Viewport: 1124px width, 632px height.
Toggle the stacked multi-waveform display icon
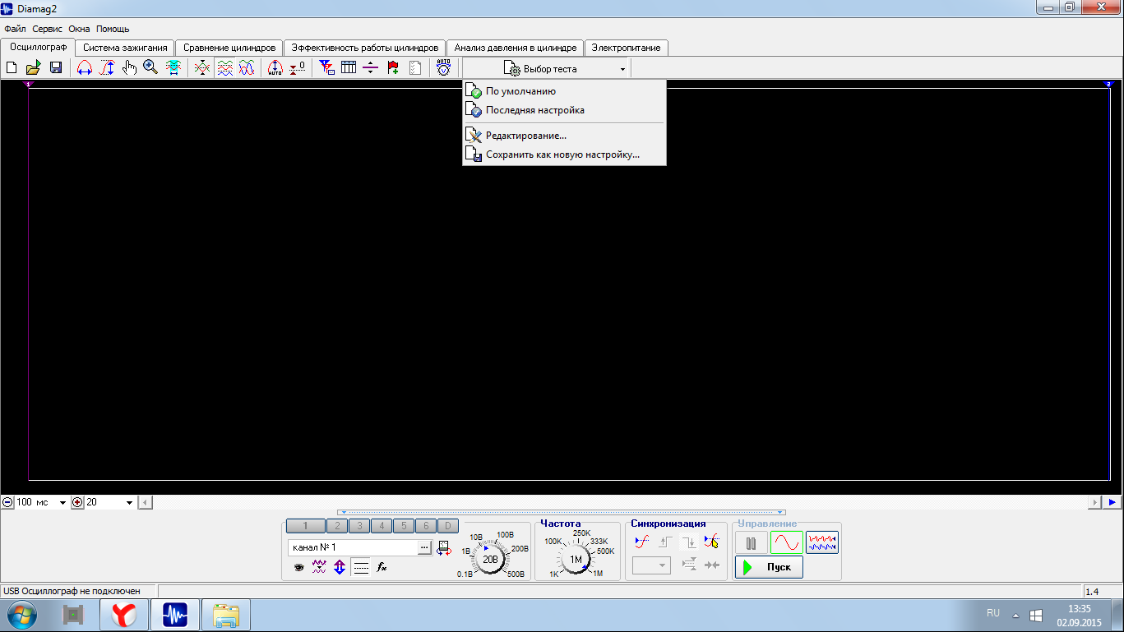click(224, 68)
